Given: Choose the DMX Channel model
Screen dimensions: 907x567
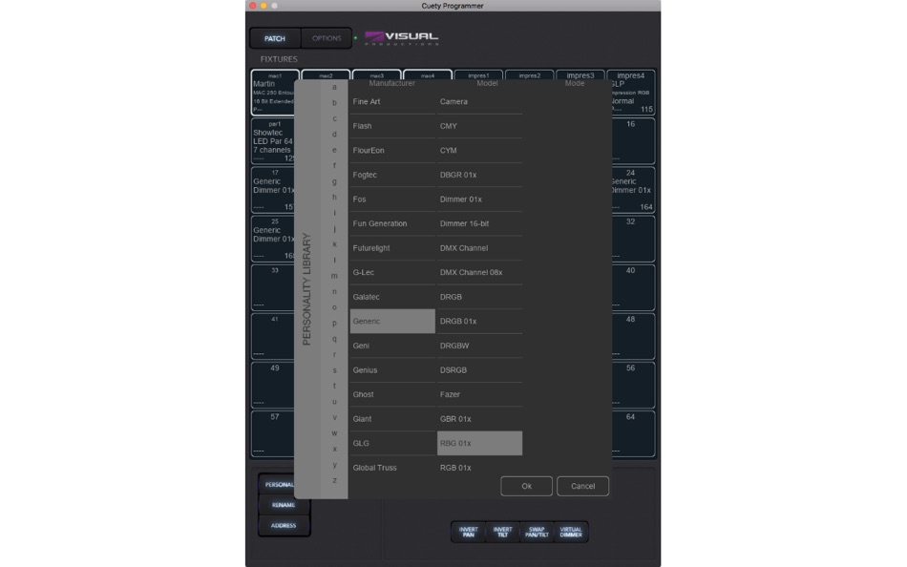Looking at the screenshot, I should click(479, 247).
